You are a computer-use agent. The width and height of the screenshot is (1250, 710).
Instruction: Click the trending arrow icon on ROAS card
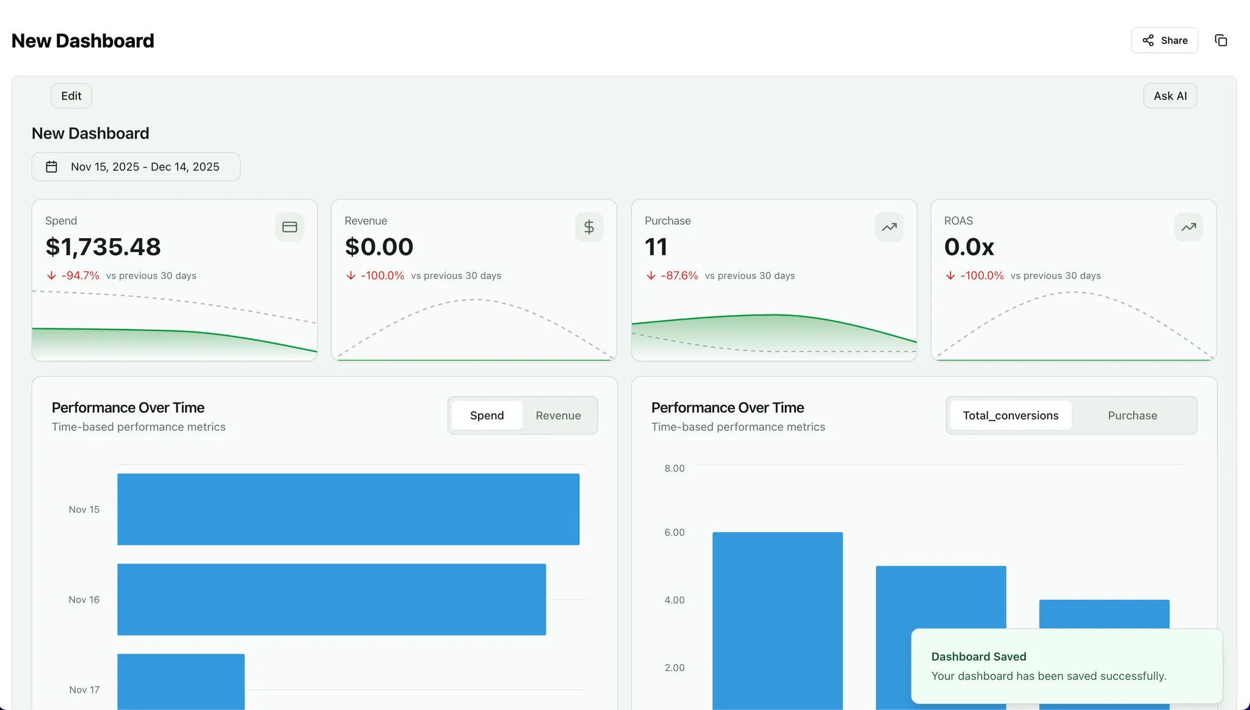point(1188,227)
